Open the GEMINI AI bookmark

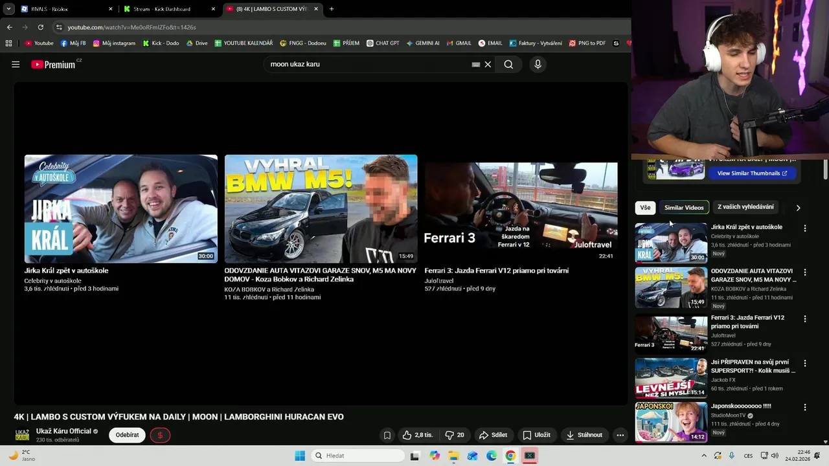click(x=423, y=43)
